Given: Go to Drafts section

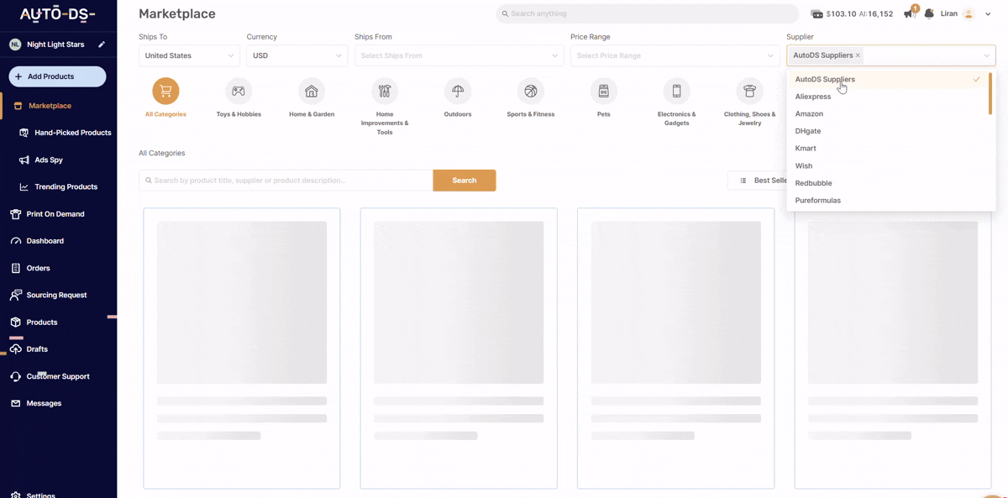Looking at the screenshot, I should click(x=37, y=349).
